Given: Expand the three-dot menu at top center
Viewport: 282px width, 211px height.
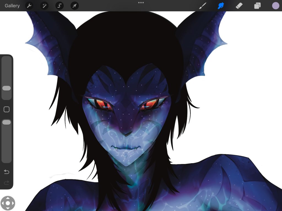Looking at the screenshot, I should coord(141,3).
